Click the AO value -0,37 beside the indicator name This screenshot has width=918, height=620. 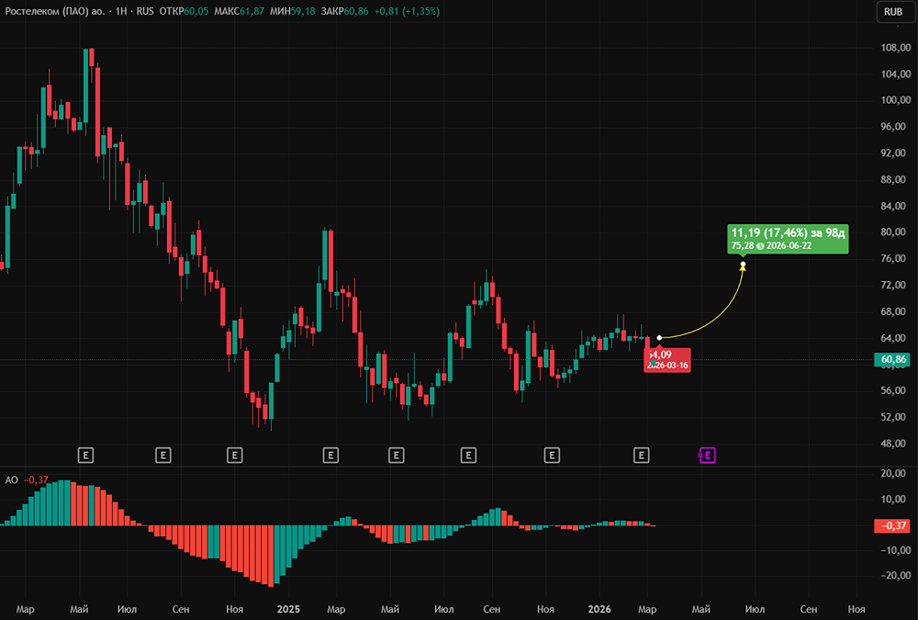pos(37,480)
